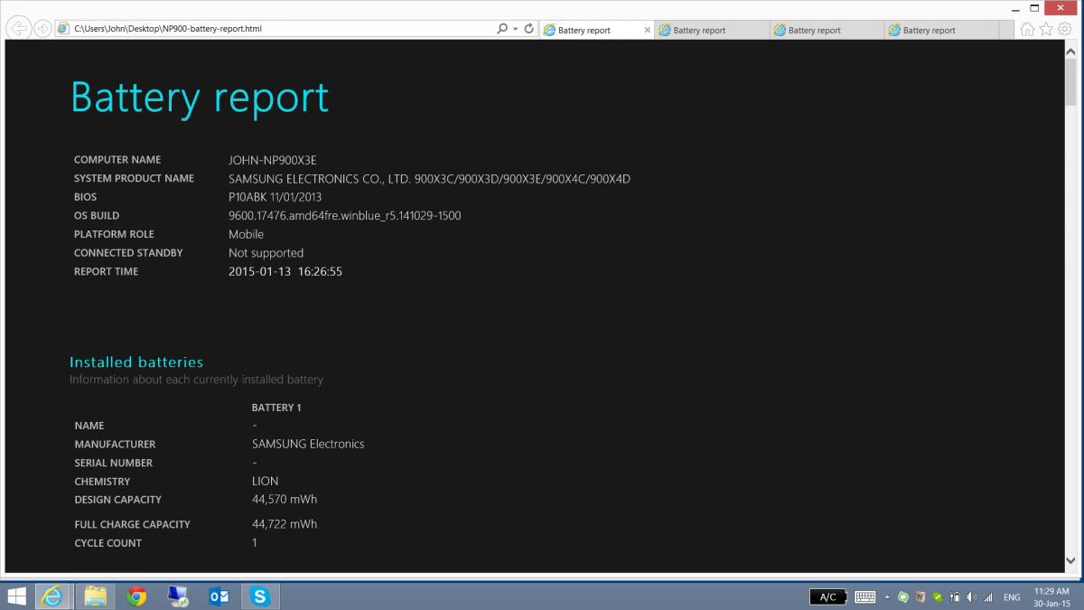Click the design capacity 44,570 mWh
1084x610 pixels.
pos(285,500)
